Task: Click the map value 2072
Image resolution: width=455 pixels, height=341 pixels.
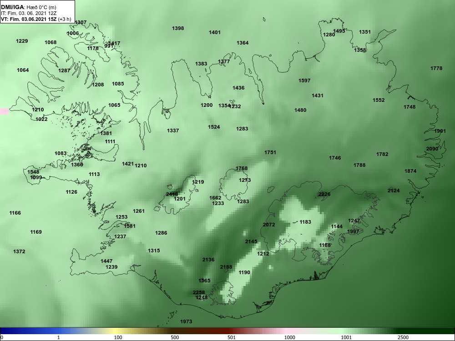Action: pos(269,225)
